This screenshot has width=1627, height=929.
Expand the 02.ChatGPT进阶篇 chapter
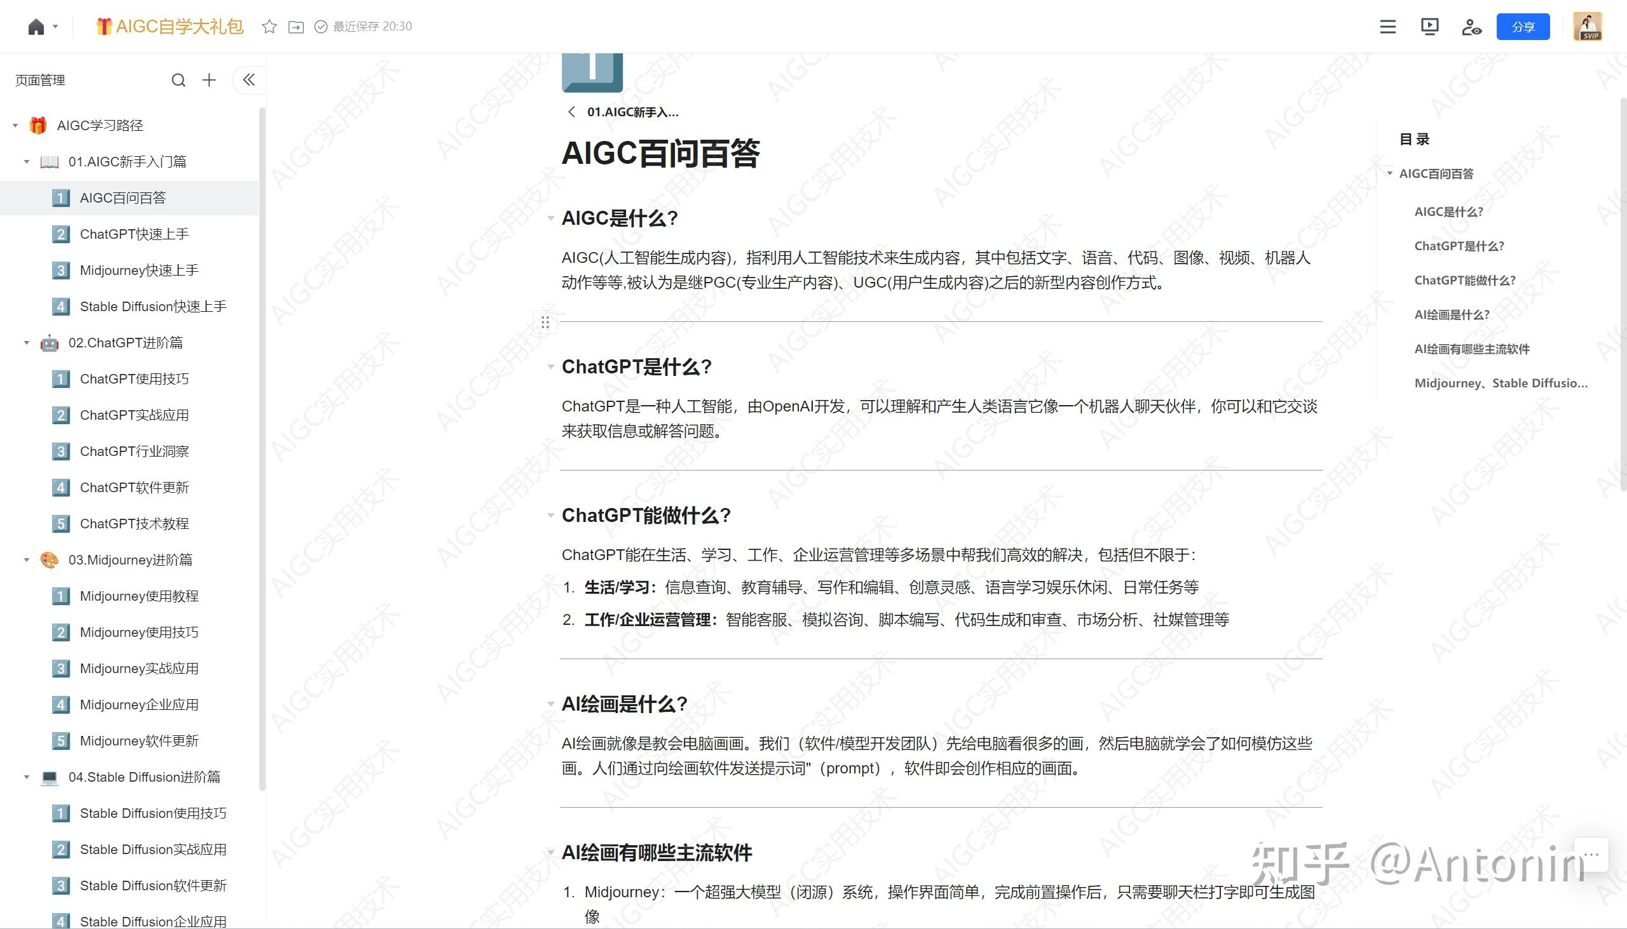point(26,343)
